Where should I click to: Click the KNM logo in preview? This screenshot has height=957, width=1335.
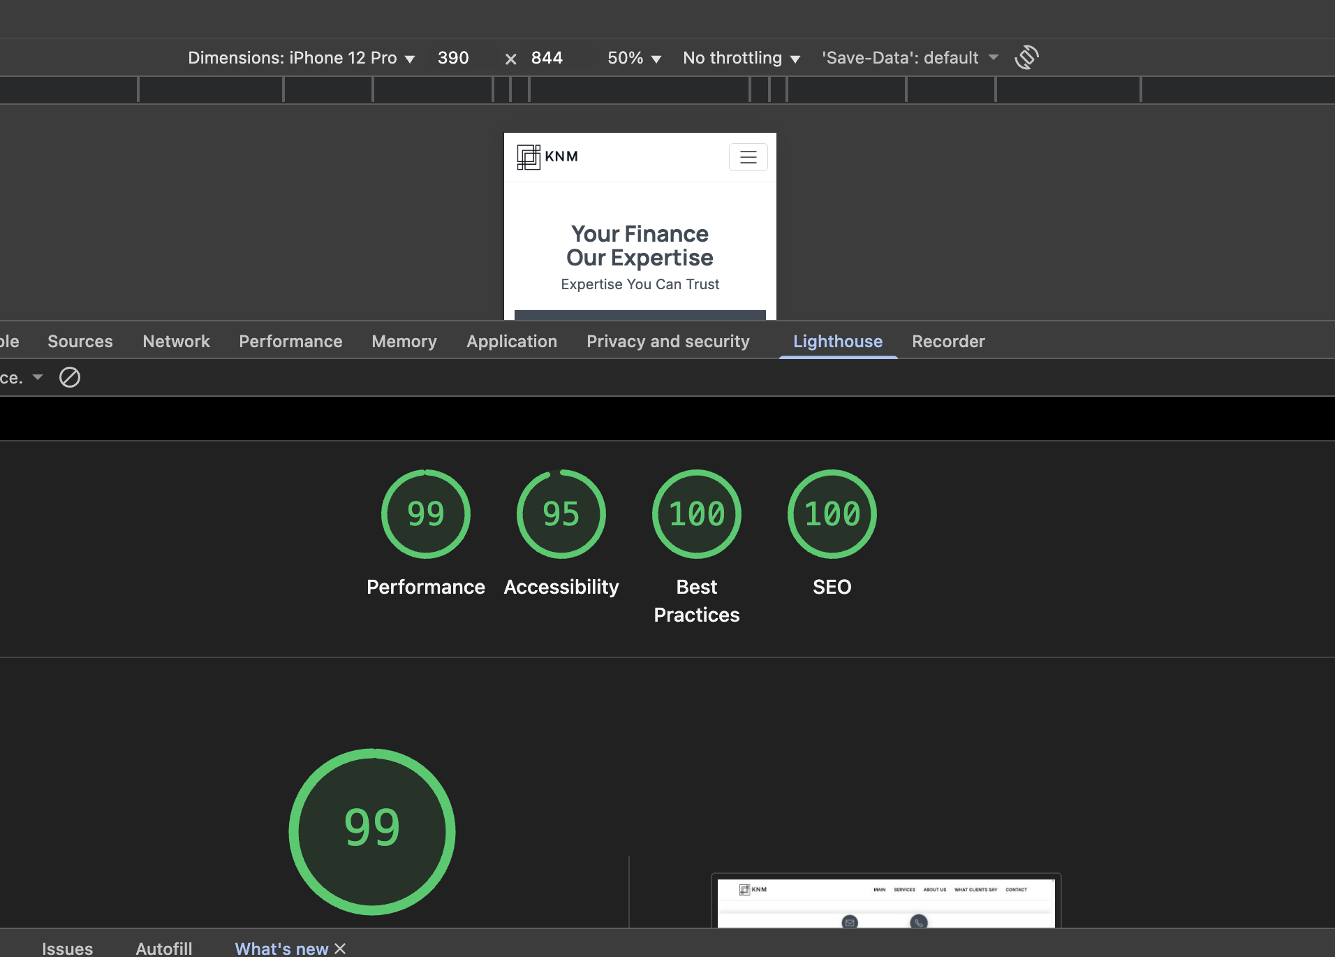tap(547, 156)
